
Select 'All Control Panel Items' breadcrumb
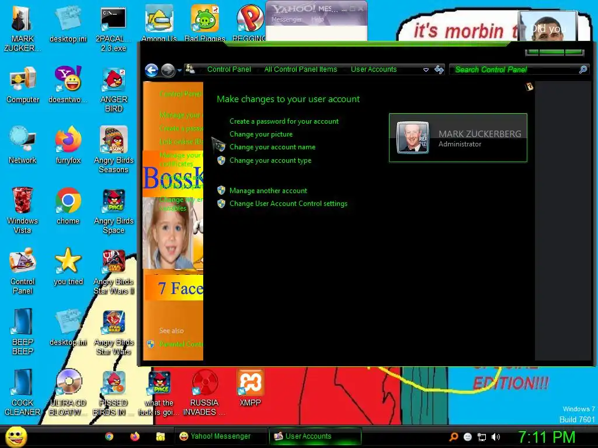[x=301, y=69]
